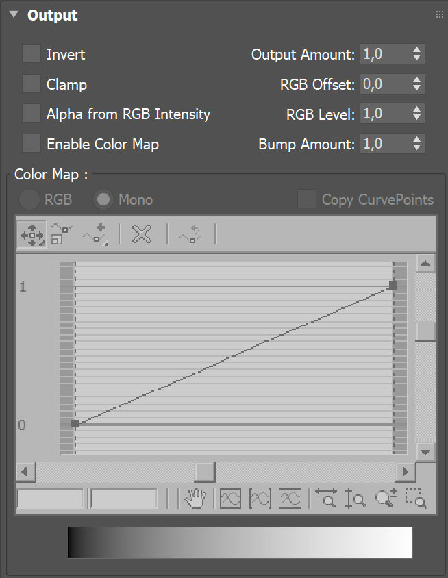Select the Move curve point tool

(32, 234)
